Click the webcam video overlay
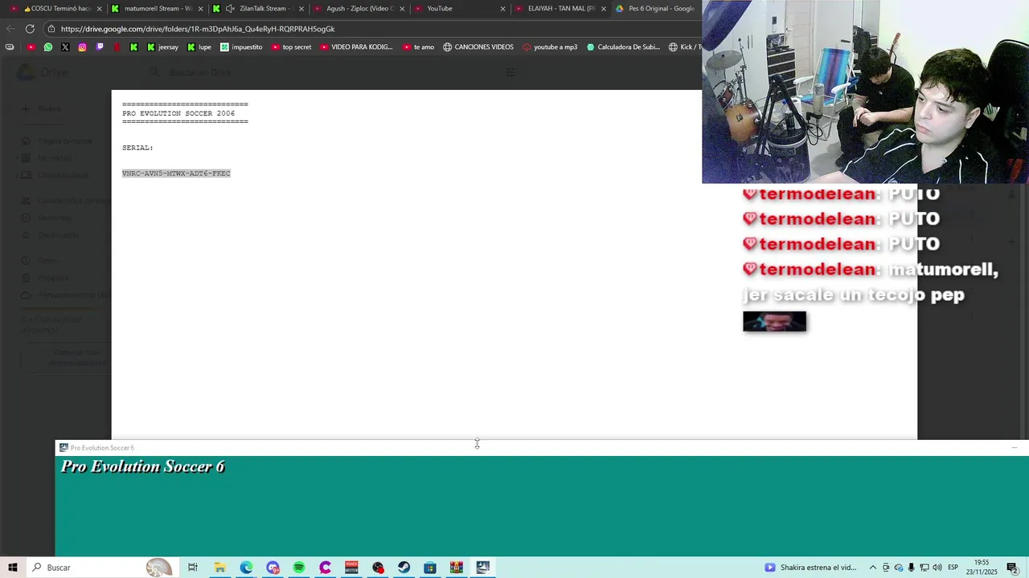This screenshot has width=1029, height=578. pyautogui.click(x=865, y=92)
